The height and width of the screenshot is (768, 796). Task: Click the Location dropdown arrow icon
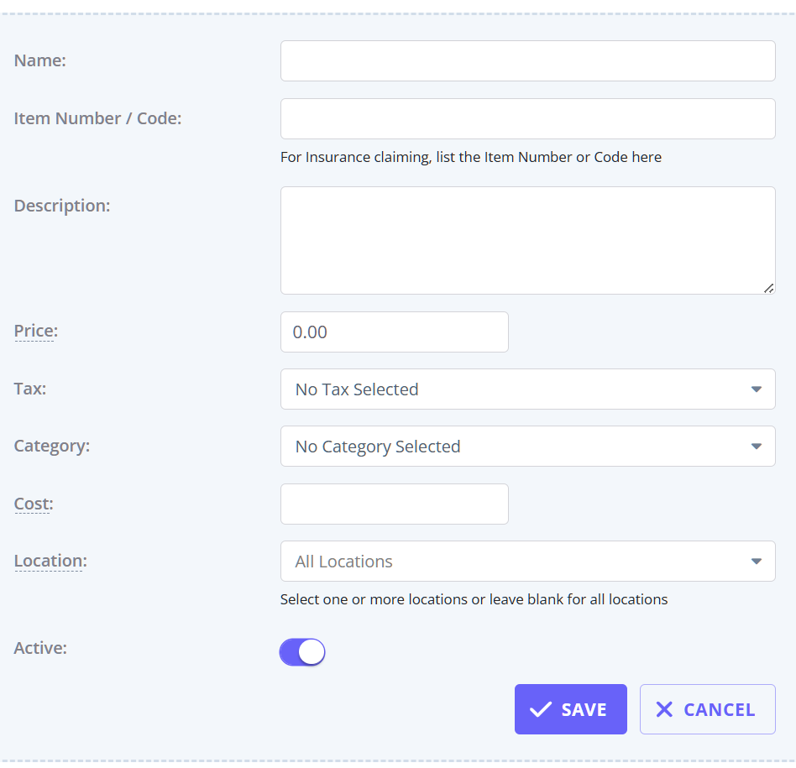tap(756, 562)
